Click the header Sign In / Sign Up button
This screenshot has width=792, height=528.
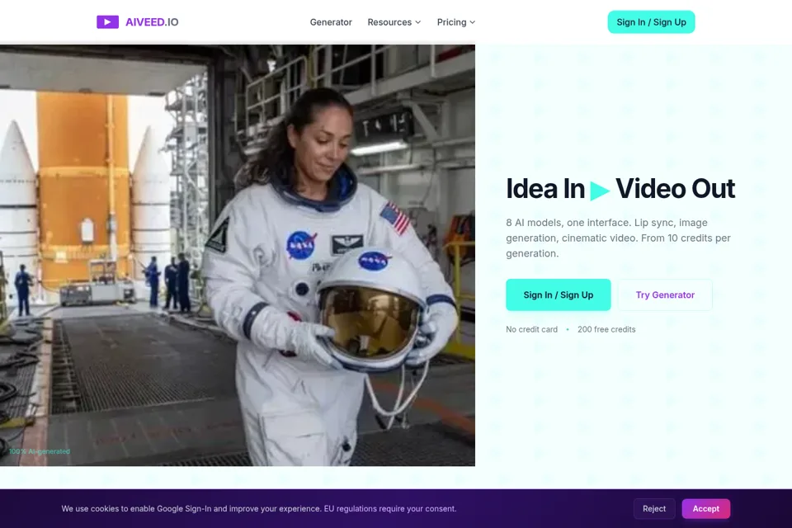tap(651, 22)
